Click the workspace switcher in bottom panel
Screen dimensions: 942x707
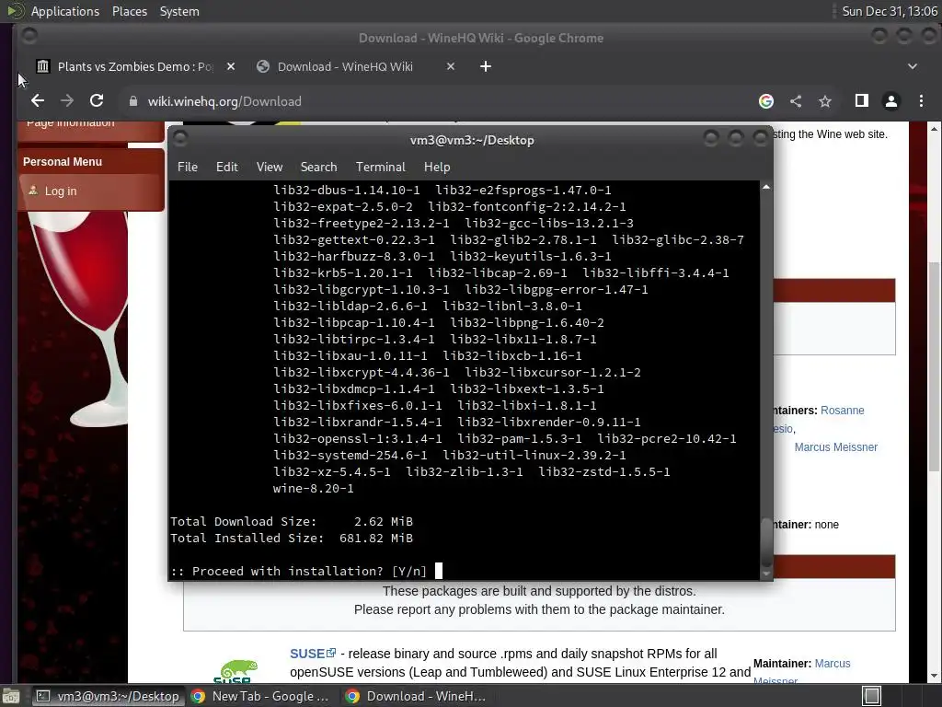click(x=872, y=696)
